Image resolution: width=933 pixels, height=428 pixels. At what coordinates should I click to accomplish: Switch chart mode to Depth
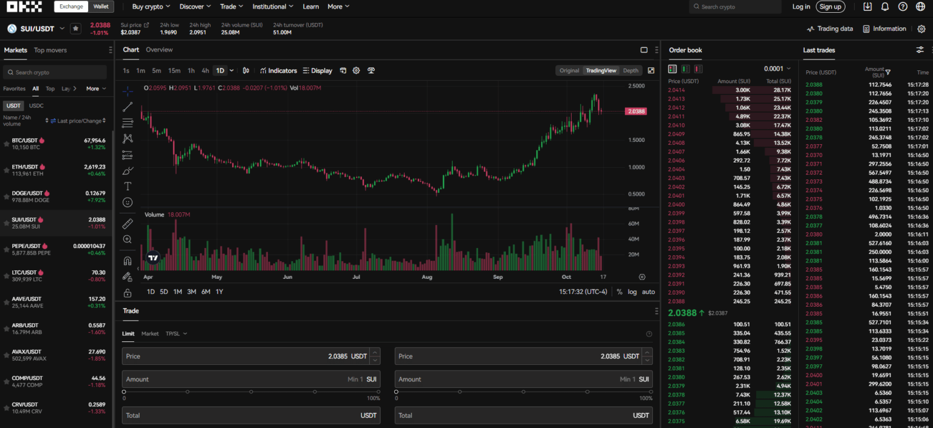pos(631,71)
